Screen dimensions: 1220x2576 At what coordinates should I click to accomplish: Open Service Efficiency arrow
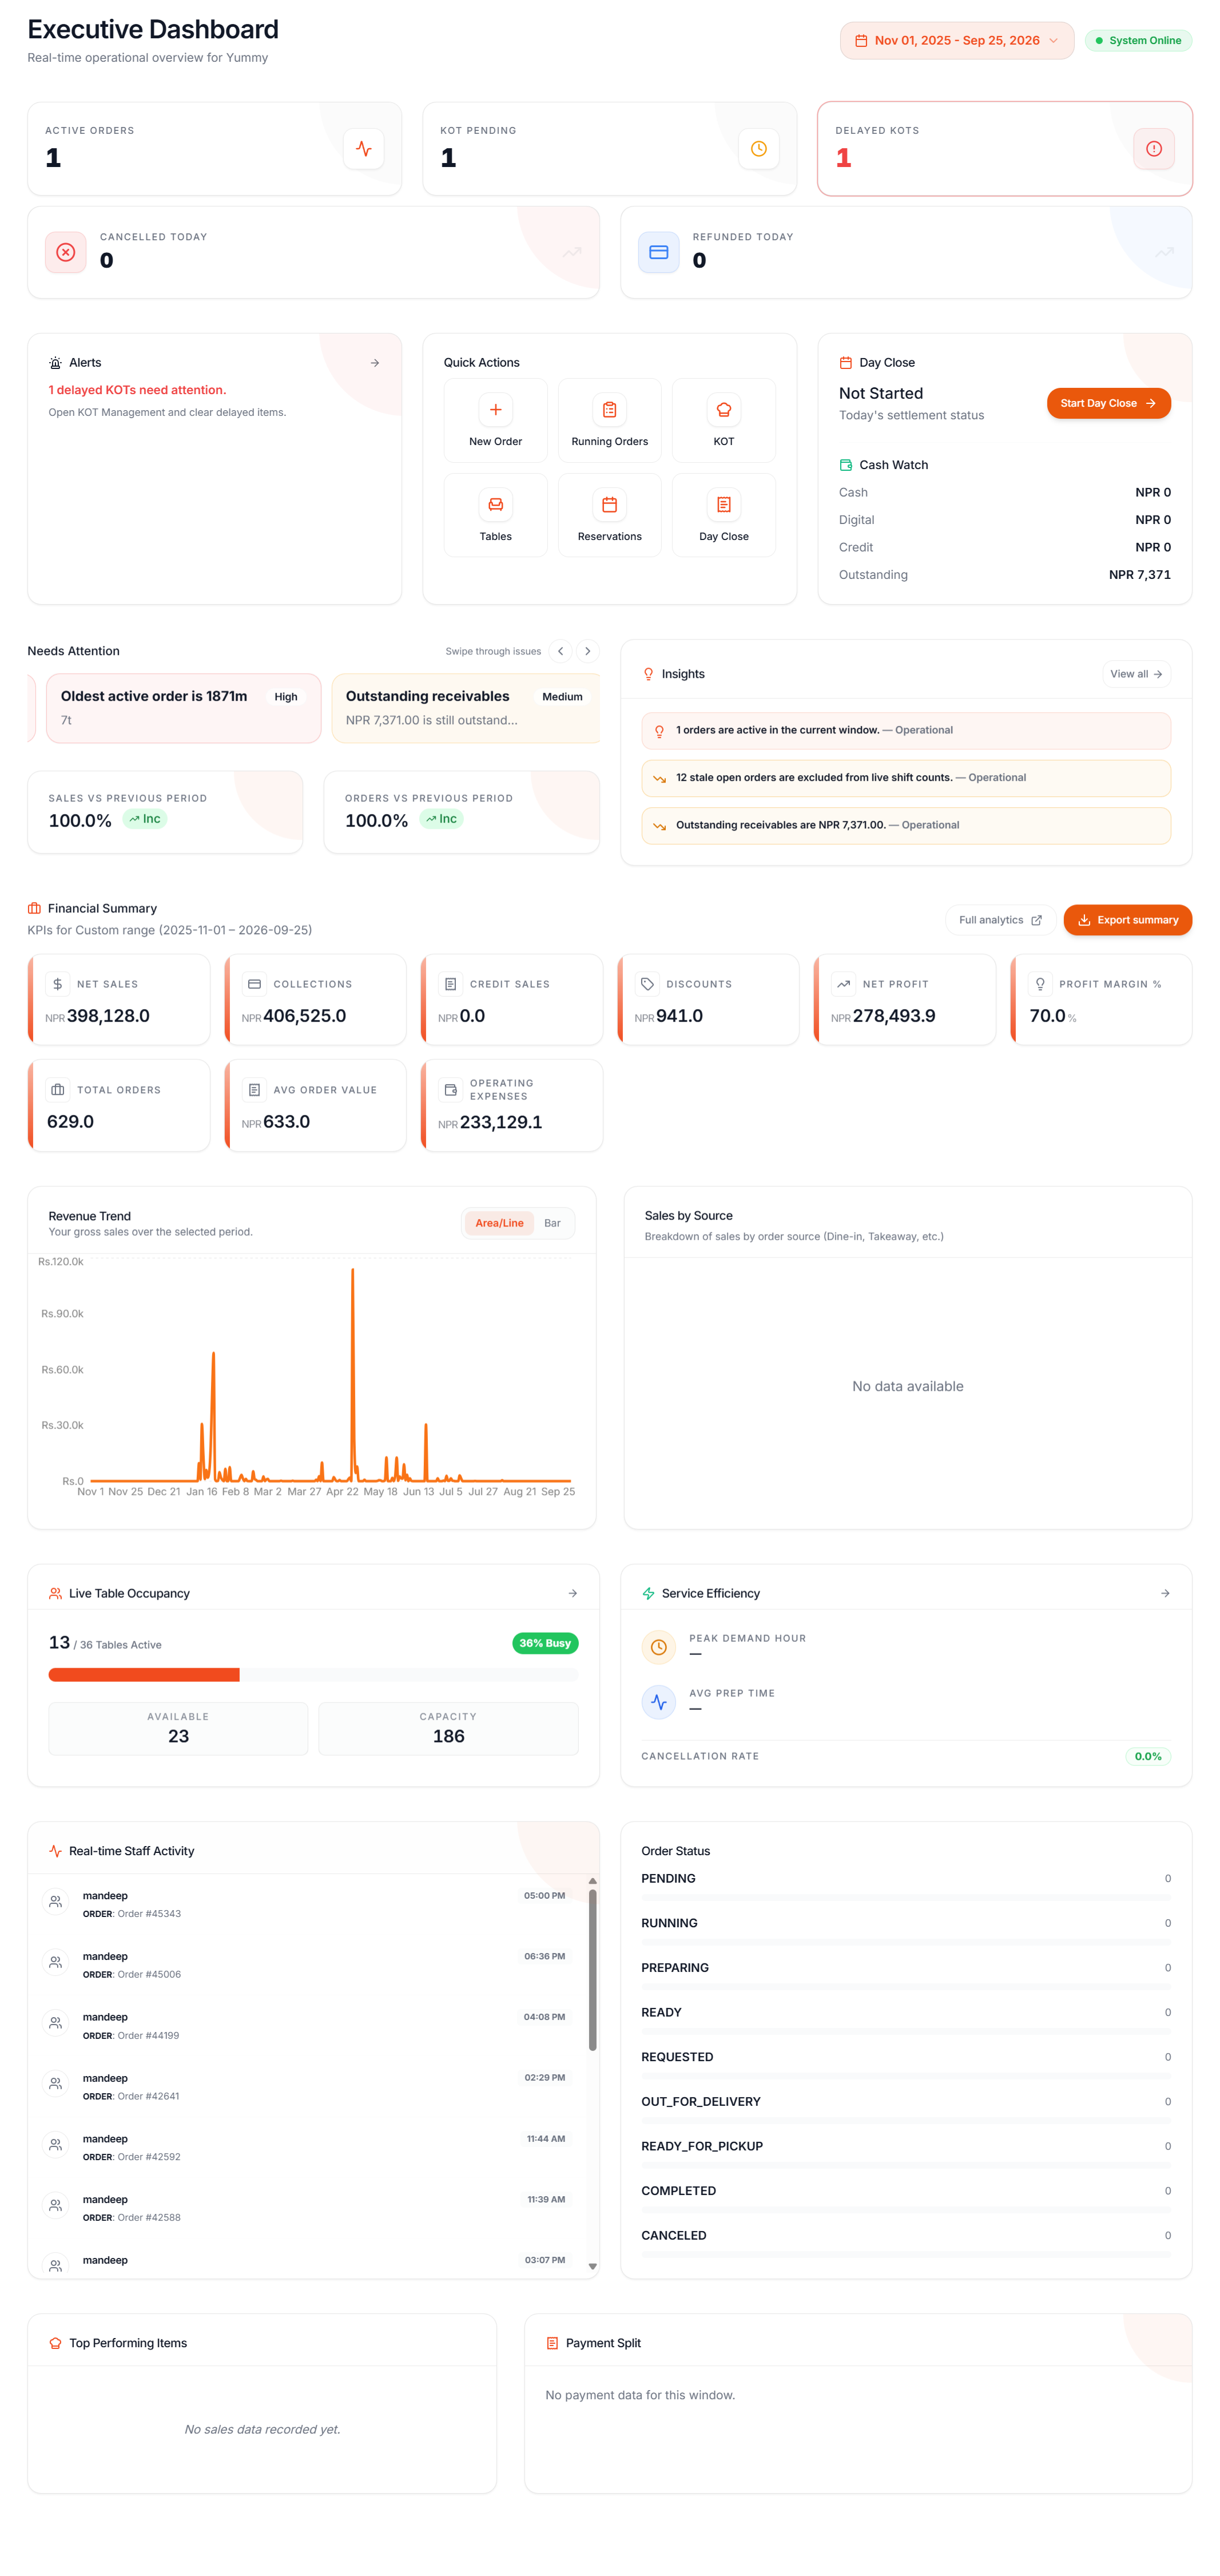(x=1165, y=1593)
